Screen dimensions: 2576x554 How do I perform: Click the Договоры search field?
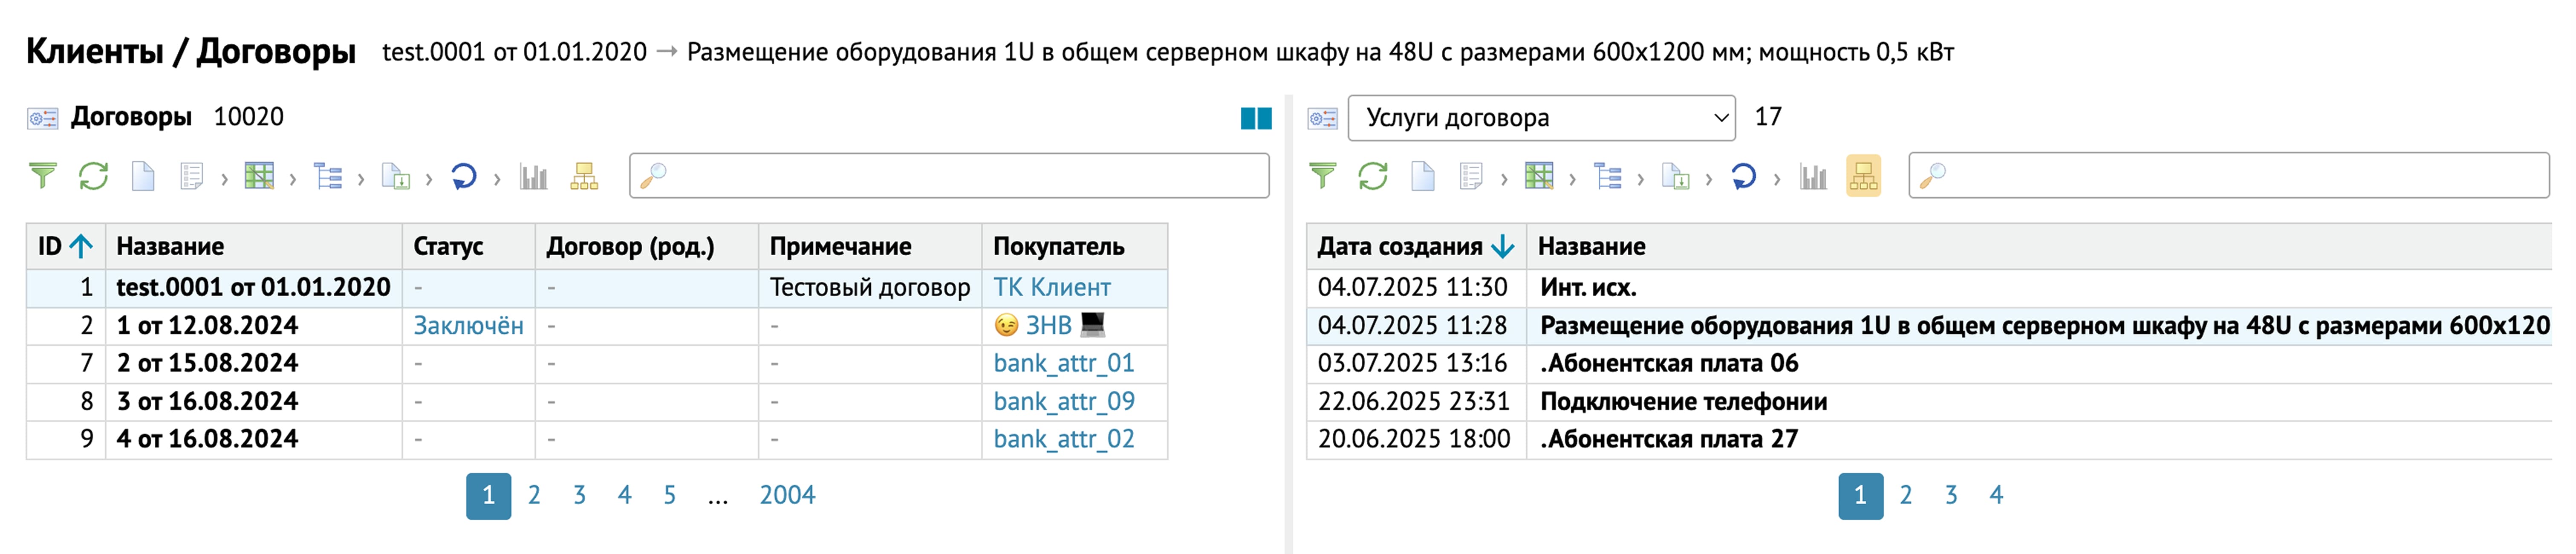[949, 176]
